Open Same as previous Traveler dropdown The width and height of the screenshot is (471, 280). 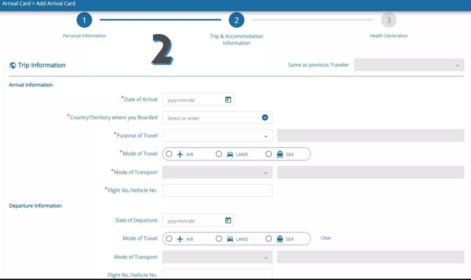(457, 65)
